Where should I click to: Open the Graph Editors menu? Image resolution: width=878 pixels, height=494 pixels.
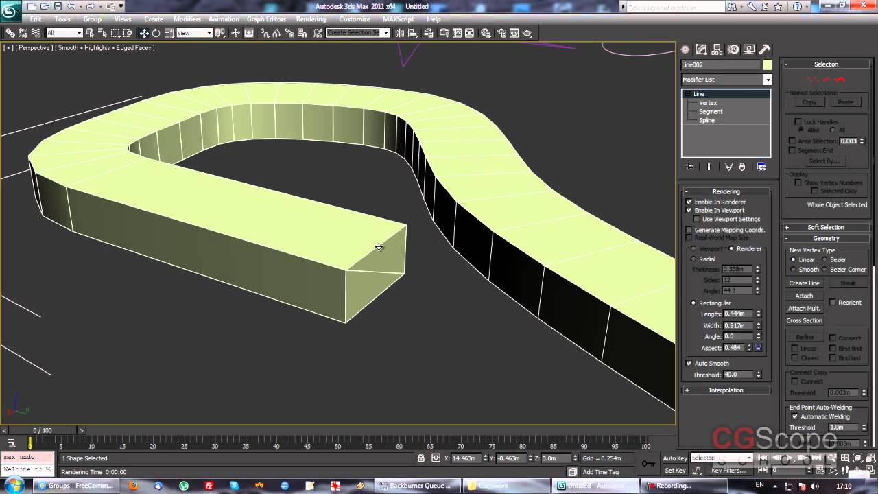pyautogui.click(x=265, y=19)
